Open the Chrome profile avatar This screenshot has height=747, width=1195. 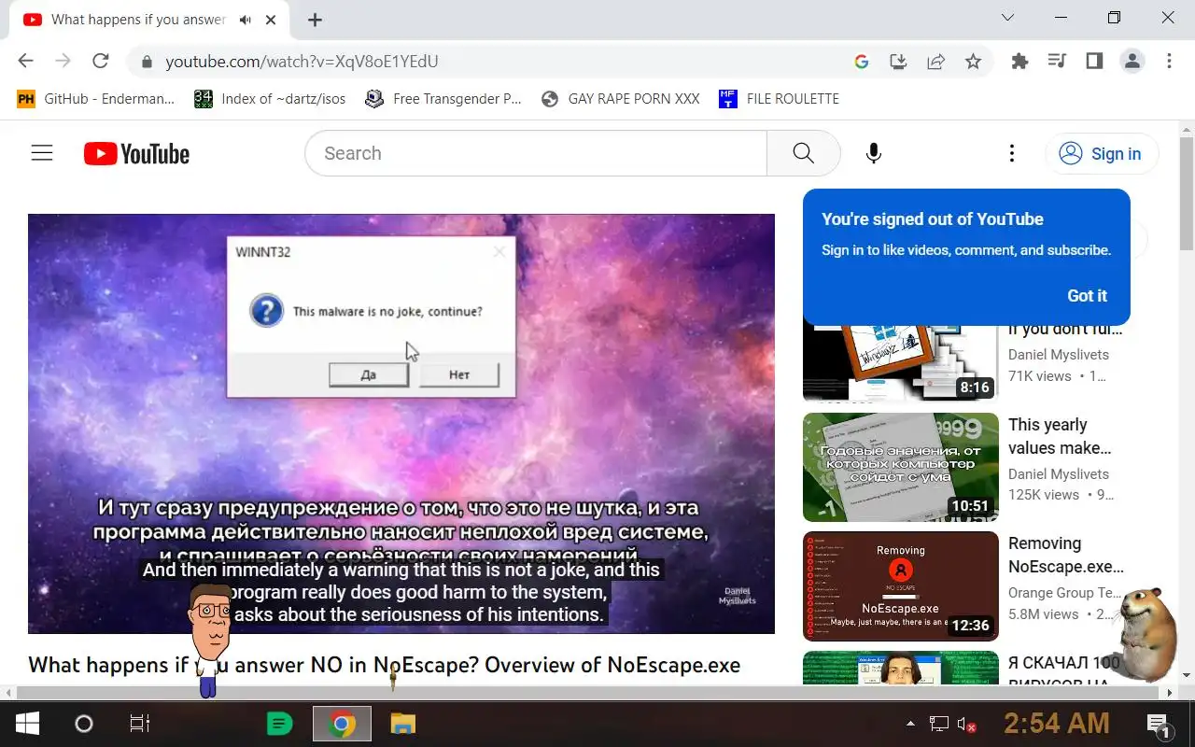click(1132, 62)
